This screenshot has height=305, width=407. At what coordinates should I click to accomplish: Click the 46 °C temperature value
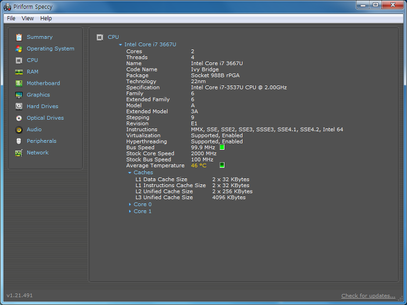199,166
